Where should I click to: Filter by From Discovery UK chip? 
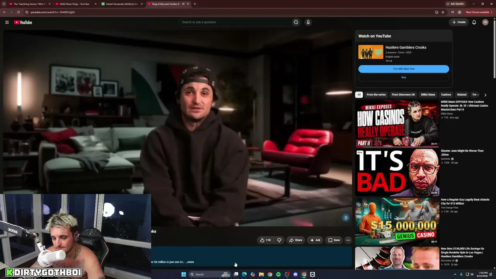tap(403, 95)
